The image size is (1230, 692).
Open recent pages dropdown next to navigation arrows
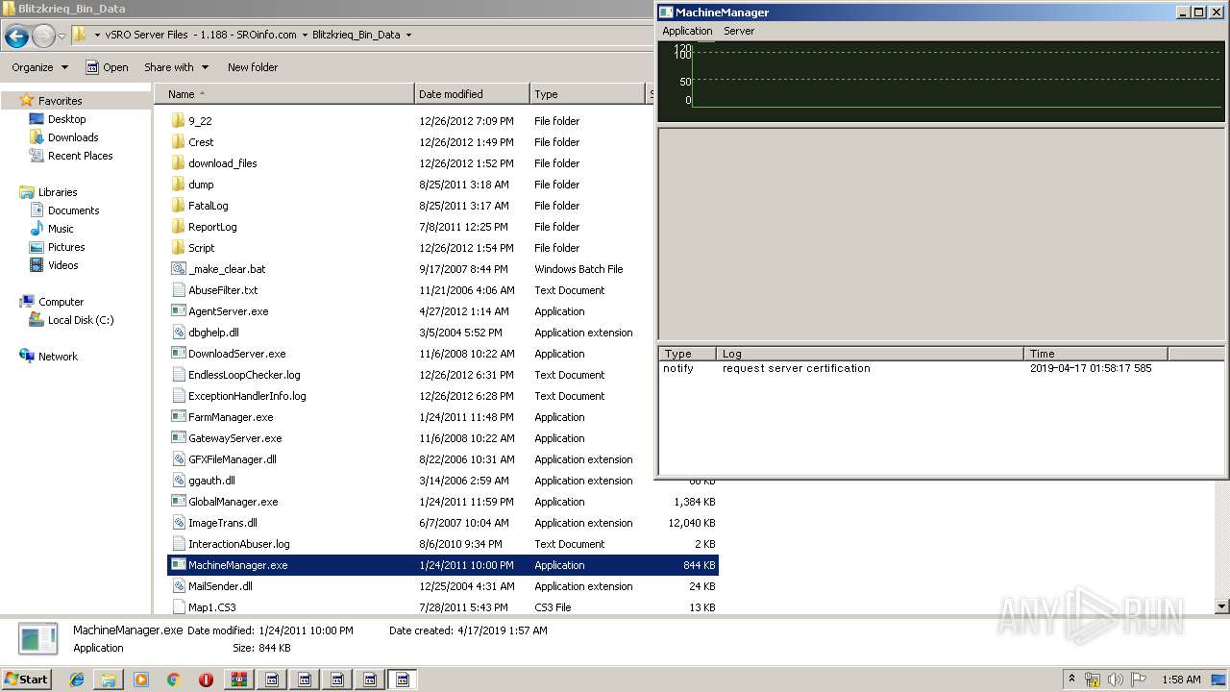point(61,37)
